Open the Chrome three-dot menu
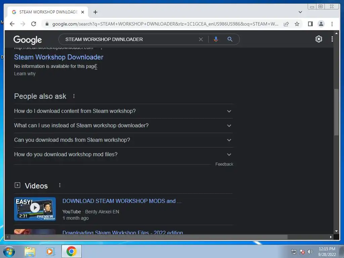The width and height of the screenshot is (344, 258). (332, 24)
